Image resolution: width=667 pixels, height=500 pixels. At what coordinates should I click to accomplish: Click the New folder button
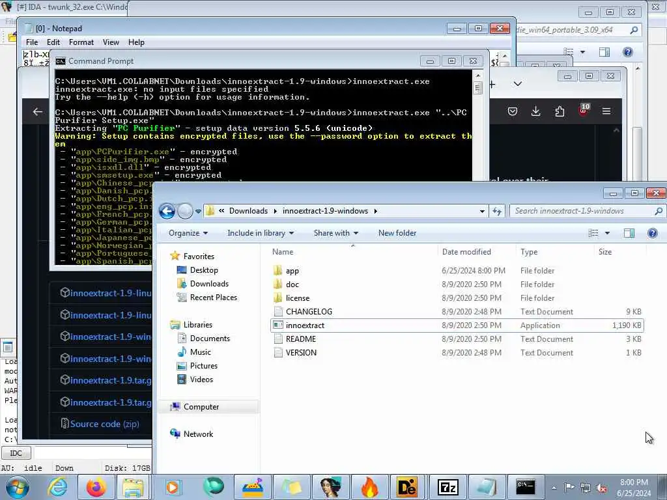click(397, 233)
